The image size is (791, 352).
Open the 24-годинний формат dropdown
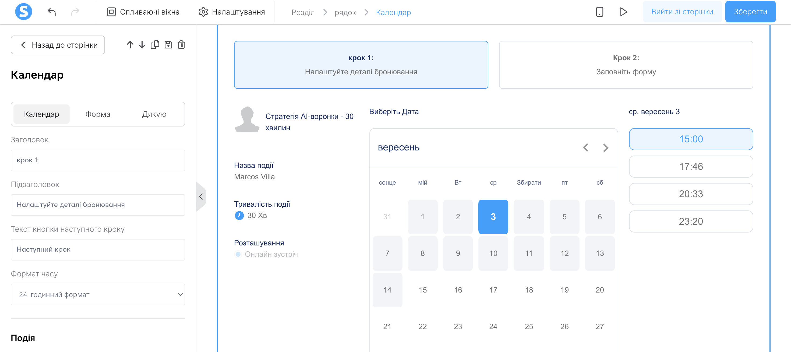tap(98, 295)
